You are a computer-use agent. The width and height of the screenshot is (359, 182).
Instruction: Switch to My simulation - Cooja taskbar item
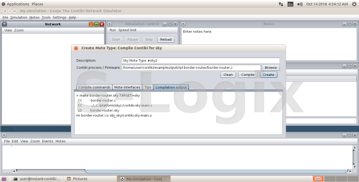[143, 179]
